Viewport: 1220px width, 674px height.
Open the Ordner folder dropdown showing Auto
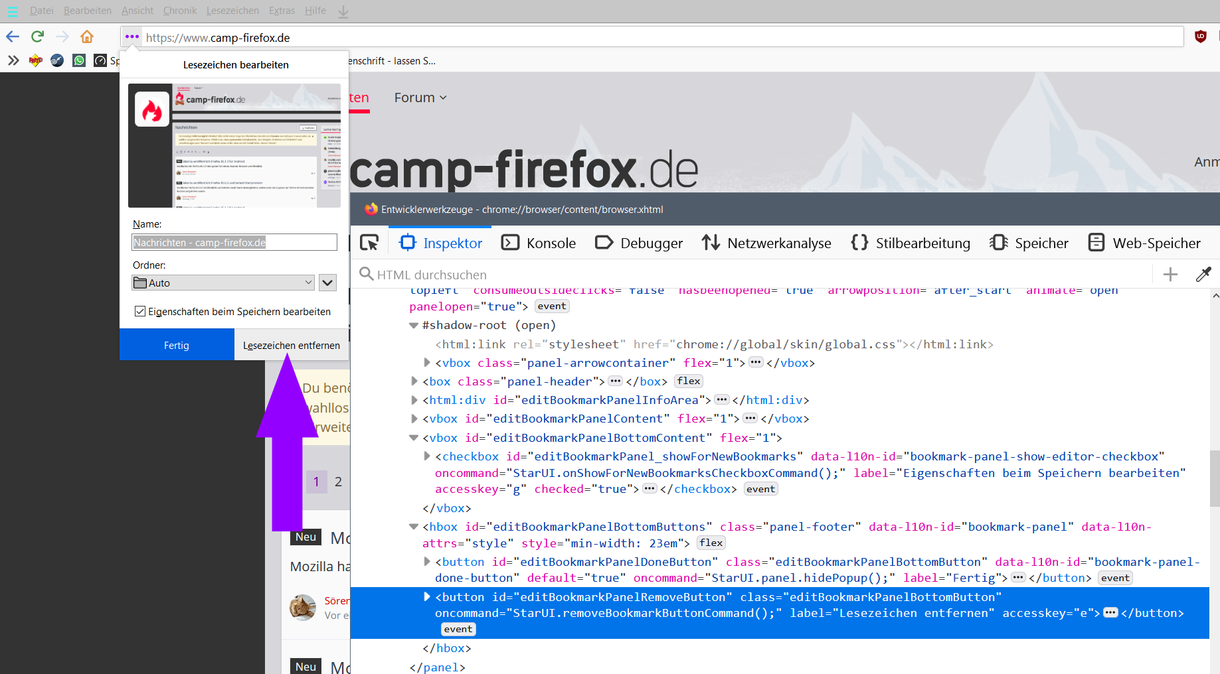click(223, 283)
